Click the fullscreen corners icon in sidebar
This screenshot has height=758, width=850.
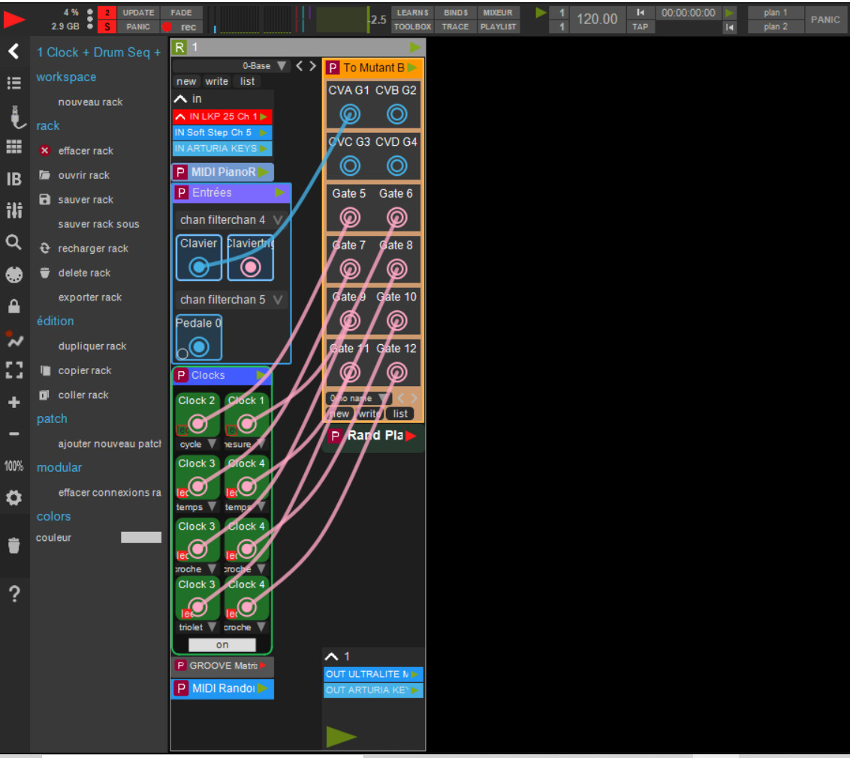point(14,370)
